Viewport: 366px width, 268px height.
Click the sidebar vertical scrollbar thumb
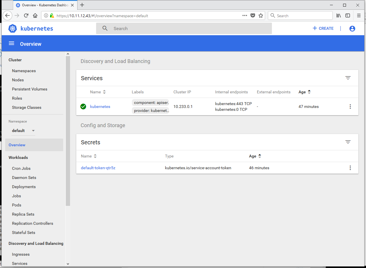click(68, 131)
